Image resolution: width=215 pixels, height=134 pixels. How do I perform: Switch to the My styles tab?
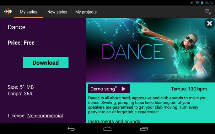tap(29, 12)
